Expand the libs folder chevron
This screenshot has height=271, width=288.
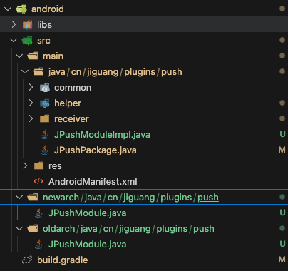pyautogui.click(x=14, y=24)
